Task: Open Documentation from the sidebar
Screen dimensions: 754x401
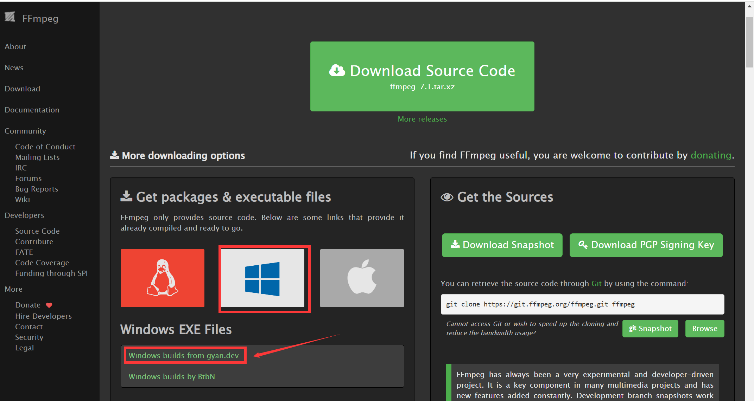Action: pyautogui.click(x=32, y=110)
